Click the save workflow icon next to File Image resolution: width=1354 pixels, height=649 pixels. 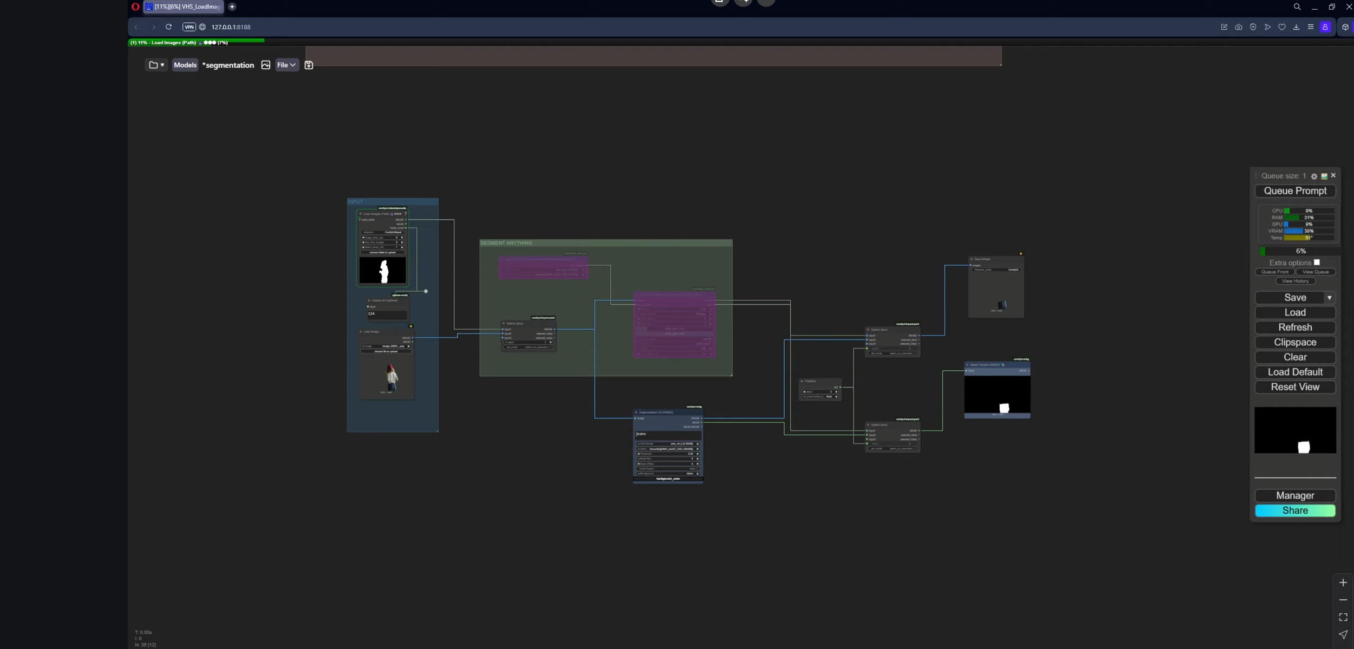pyautogui.click(x=309, y=65)
